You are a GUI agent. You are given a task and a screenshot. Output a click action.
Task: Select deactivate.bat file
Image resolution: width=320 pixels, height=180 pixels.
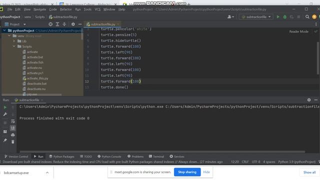pyautogui.click(x=36, y=83)
